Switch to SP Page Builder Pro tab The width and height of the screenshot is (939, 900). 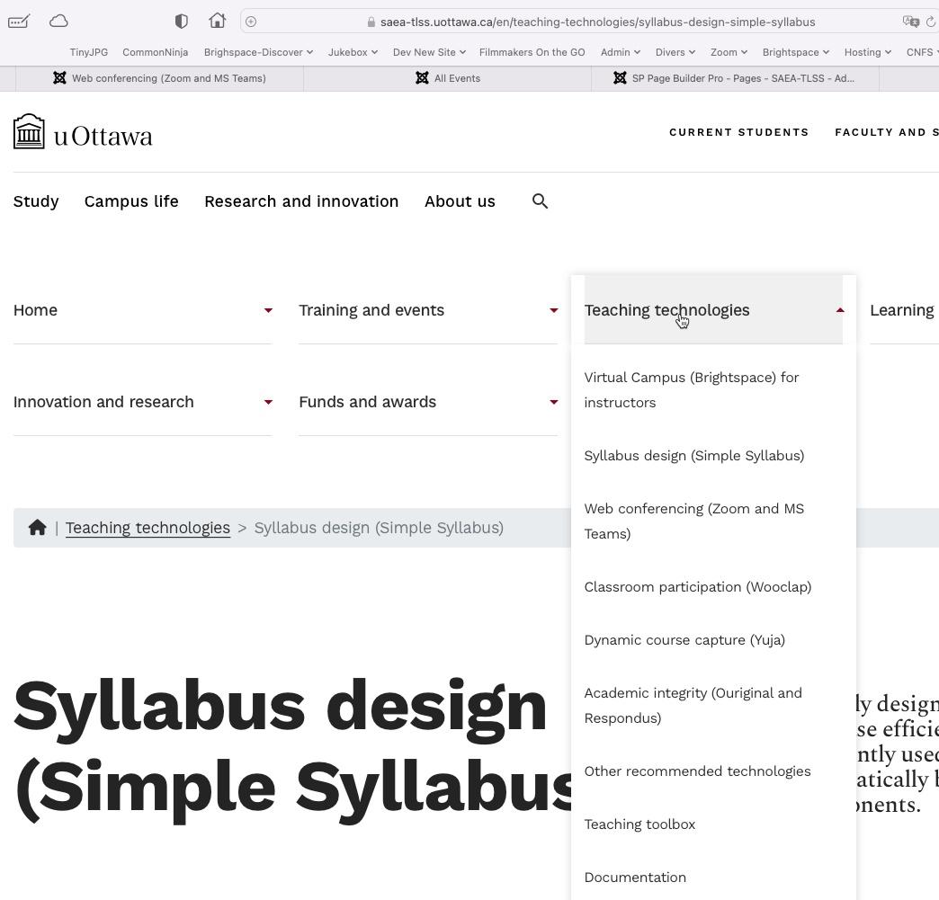(x=734, y=78)
